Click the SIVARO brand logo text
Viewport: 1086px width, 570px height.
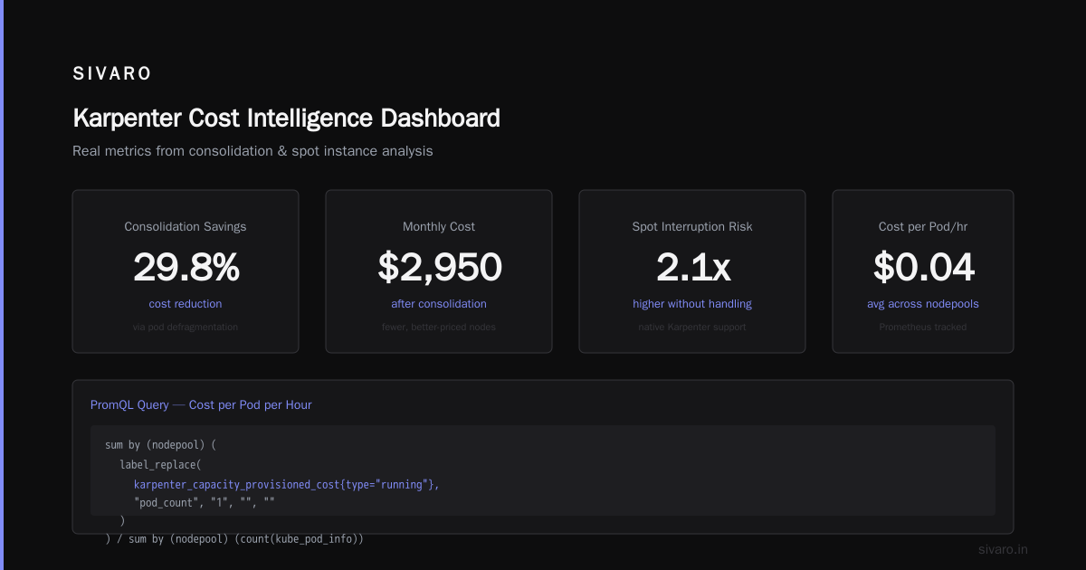point(112,74)
